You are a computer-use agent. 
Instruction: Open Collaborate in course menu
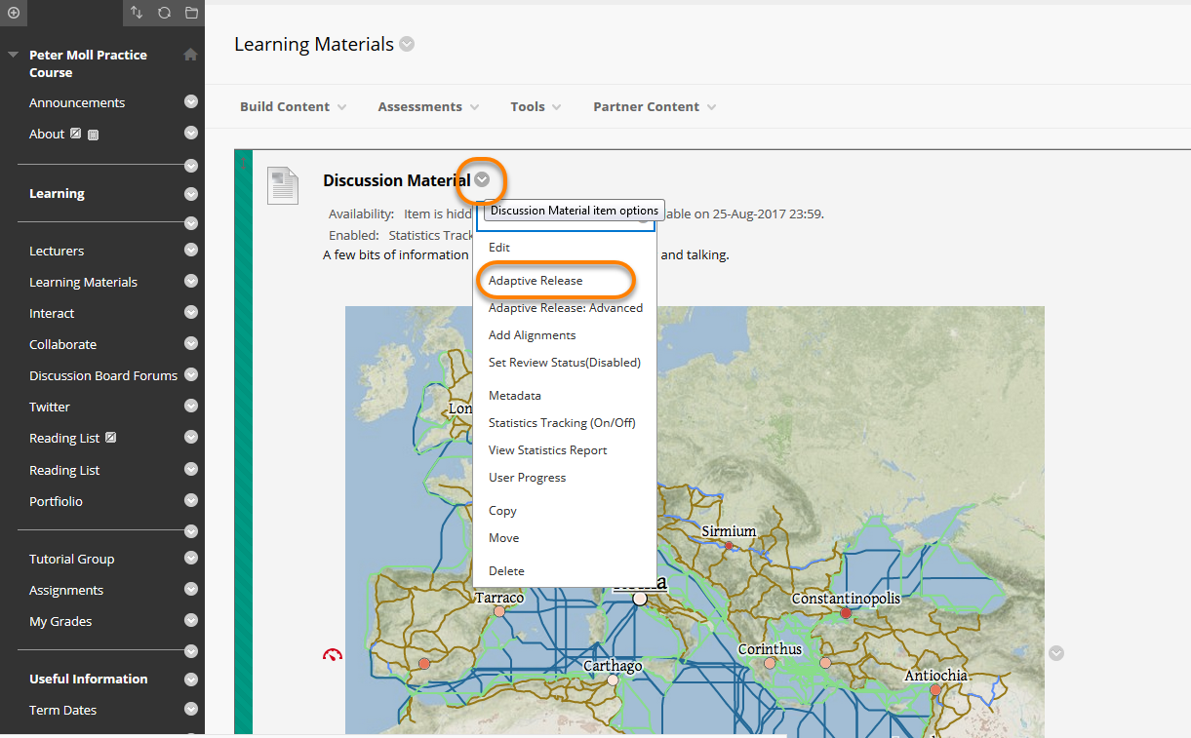tap(62, 344)
